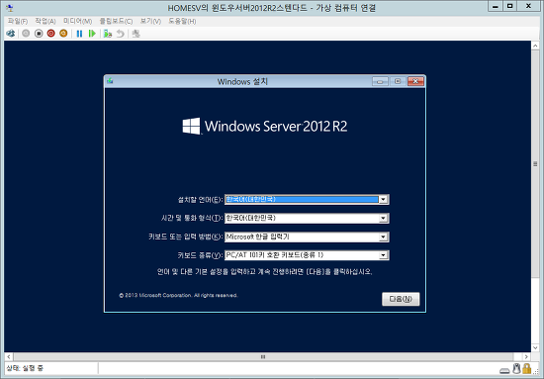
Task: Expand the 시간 및 통화 형식 dropdown arrow
Action: [x=383, y=218]
